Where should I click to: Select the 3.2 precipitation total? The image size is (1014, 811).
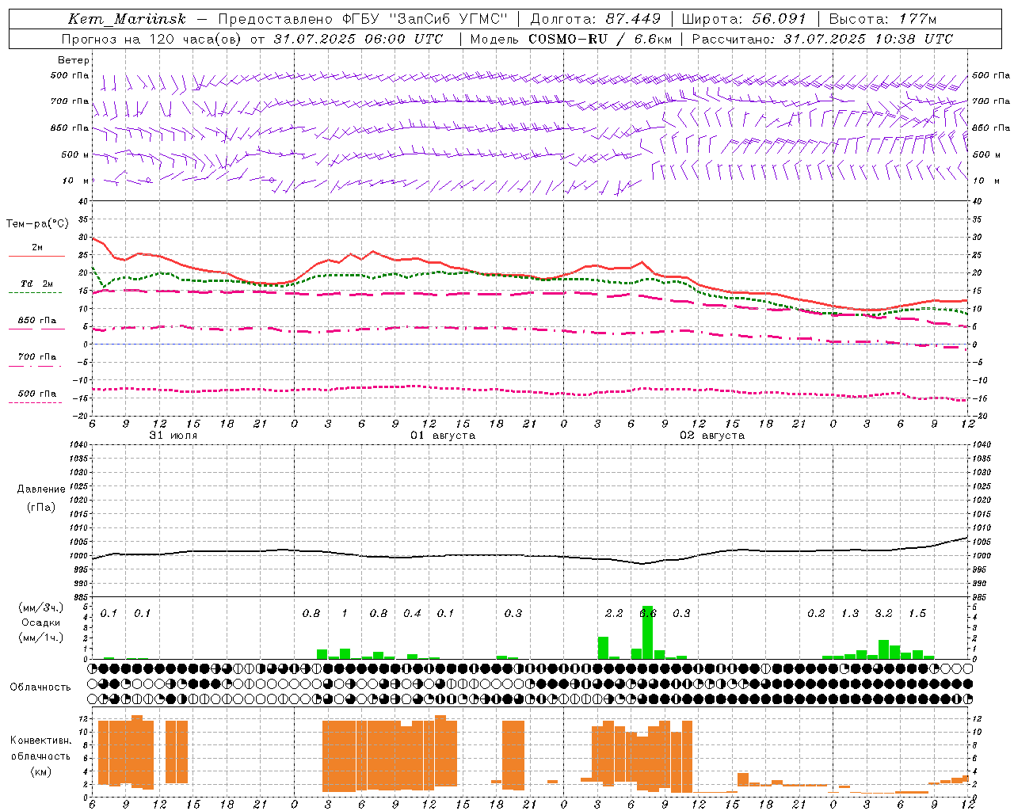pyautogui.click(x=883, y=613)
